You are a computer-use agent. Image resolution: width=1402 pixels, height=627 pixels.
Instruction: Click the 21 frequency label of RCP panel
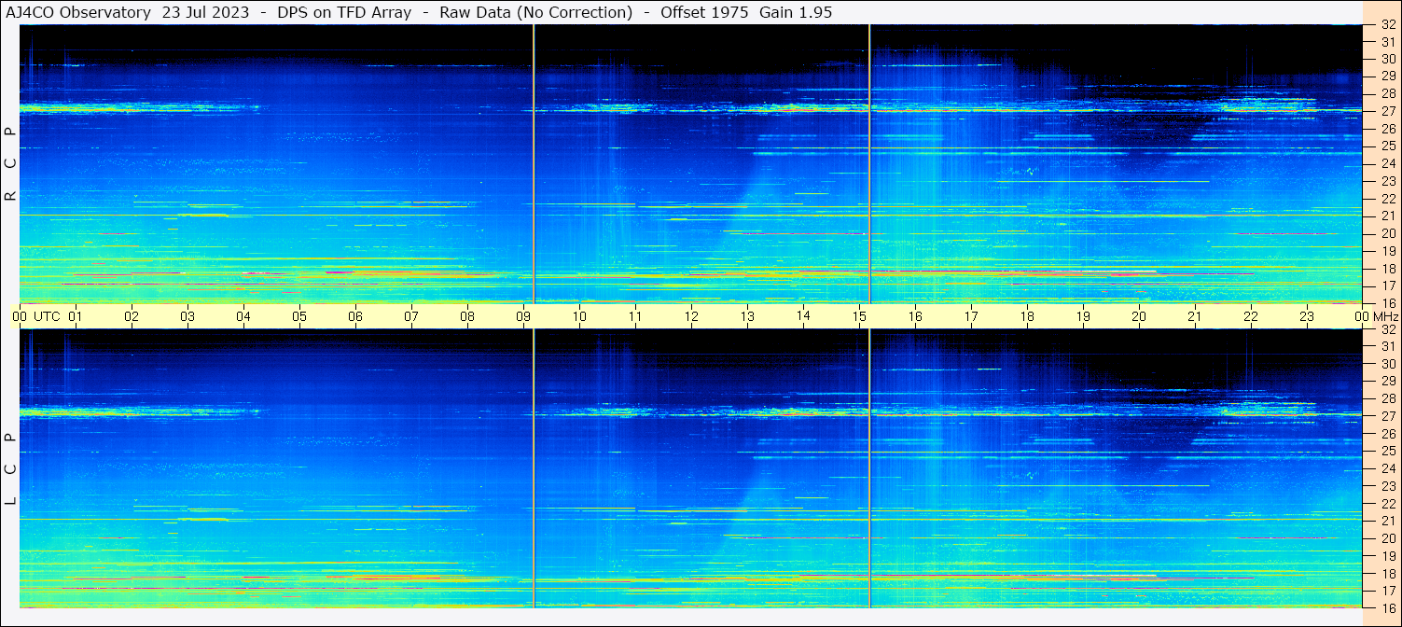(x=1387, y=216)
